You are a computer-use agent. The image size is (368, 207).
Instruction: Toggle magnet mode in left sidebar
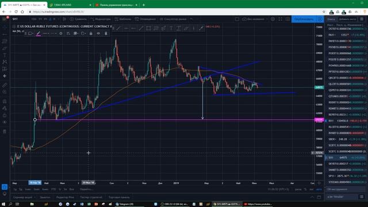(5, 101)
